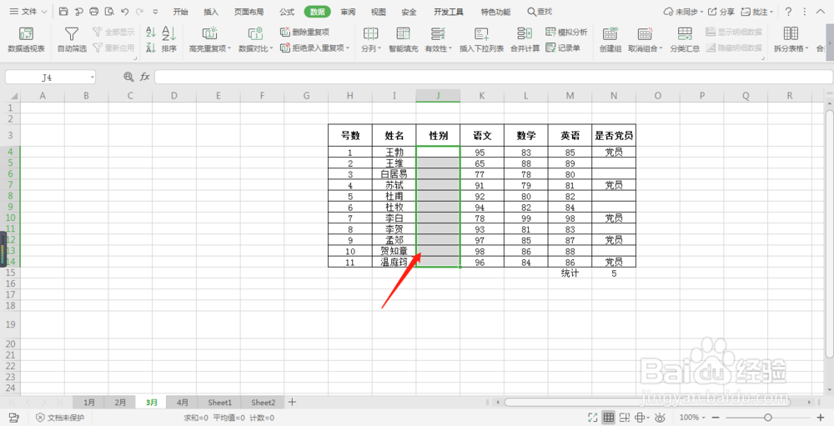Click 未同步 sync status button
This screenshot has height=426, width=834.
point(684,12)
